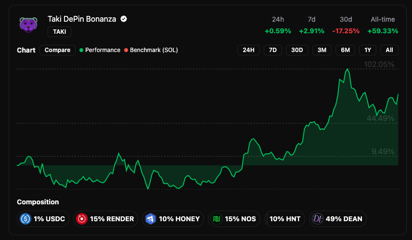Switch chart to the 3M range
412x240 pixels.
click(322, 50)
